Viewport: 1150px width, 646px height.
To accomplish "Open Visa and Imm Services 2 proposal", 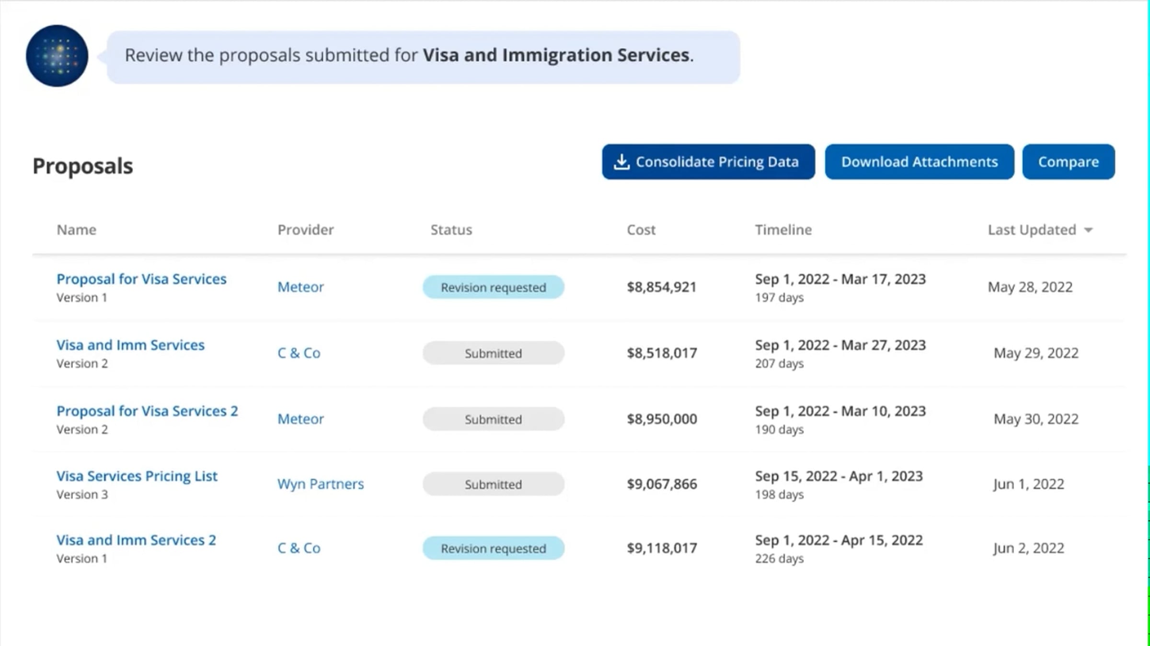I will tap(136, 540).
